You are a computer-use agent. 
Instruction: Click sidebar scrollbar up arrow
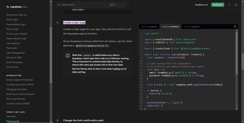pyautogui.click(x=51, y=2)
